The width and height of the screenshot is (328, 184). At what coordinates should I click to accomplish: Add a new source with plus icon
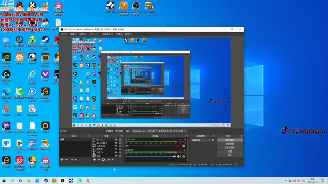tap(94, 159)
